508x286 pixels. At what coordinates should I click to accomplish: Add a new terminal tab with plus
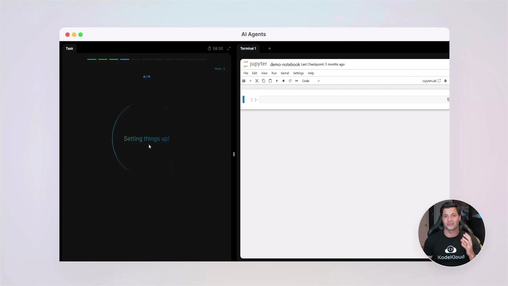point(270,48)
